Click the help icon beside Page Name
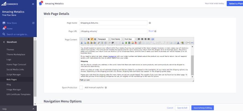The height and width of the screenshot is (111, 243). [x=150, y=23]
